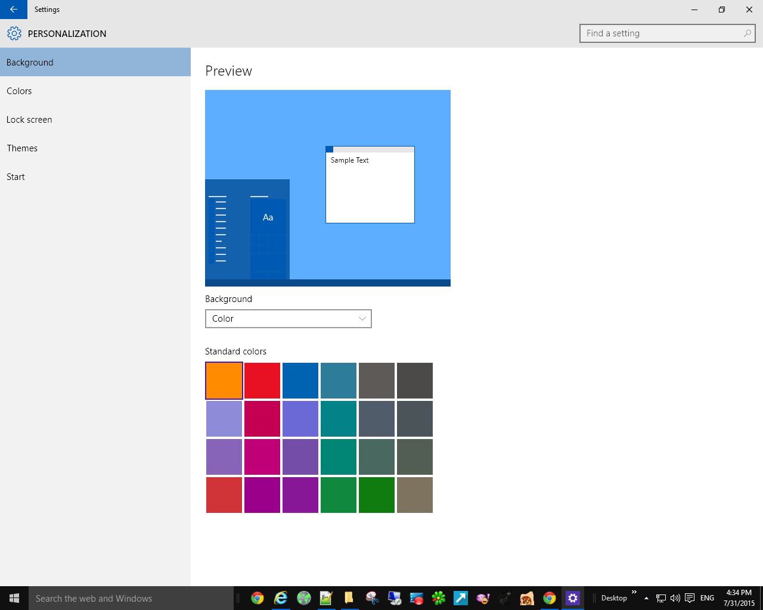Image resolution: width=763 pixels, height=610 pixels.
Task: Pick the orange standard color swatch
Action: pyautogui.click(x=224, y=381)
